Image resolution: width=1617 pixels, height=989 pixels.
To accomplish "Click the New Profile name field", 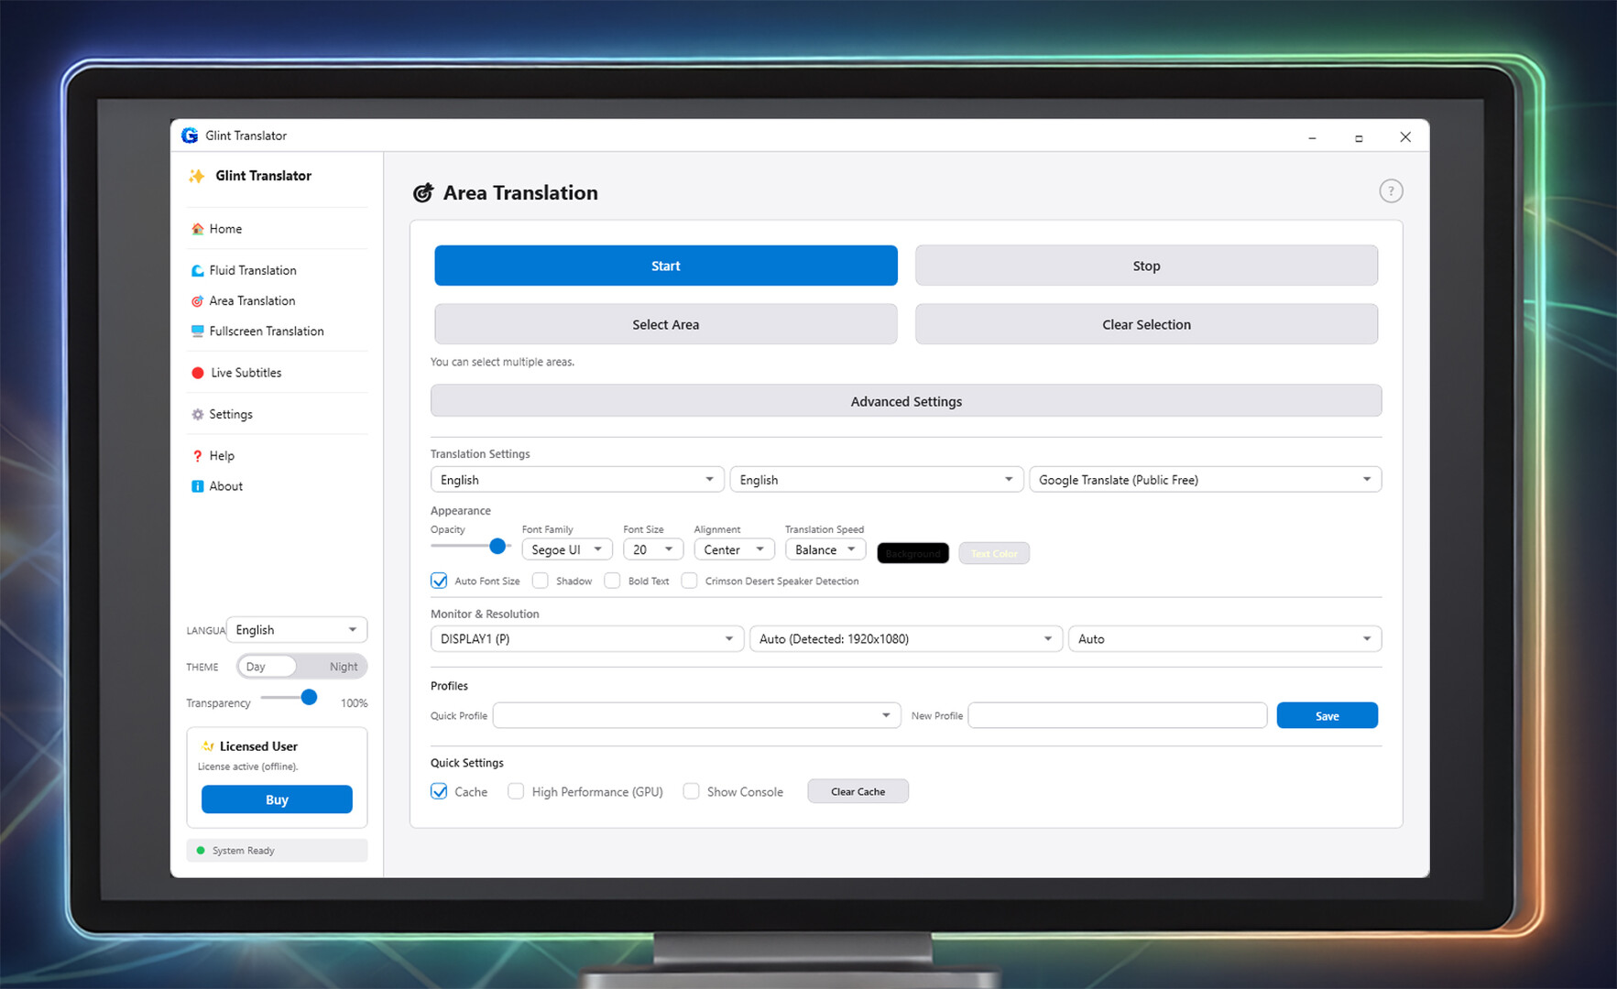I will coord(1118,715).
